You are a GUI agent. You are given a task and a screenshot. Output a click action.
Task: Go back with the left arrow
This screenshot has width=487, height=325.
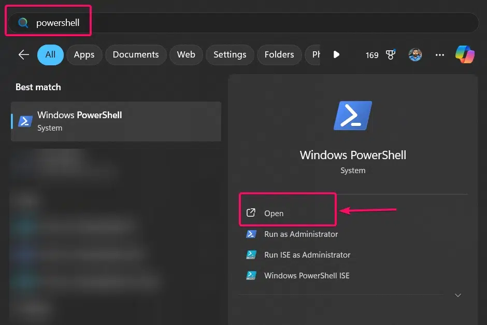(24, 54)
